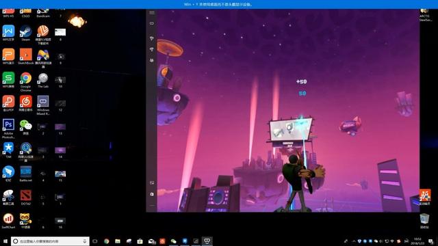The image size is (438, 246).
Task: Open Windows Mixed Reality desktop shortcut
Action: pos(43,105)
